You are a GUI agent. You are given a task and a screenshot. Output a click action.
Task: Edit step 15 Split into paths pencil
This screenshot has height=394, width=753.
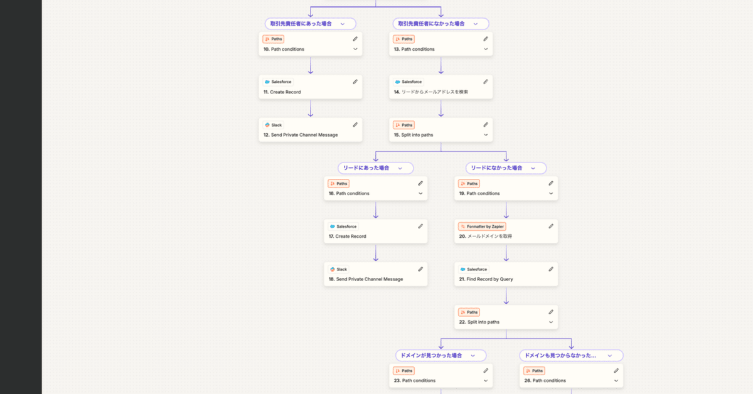click(x=486, y=125)
